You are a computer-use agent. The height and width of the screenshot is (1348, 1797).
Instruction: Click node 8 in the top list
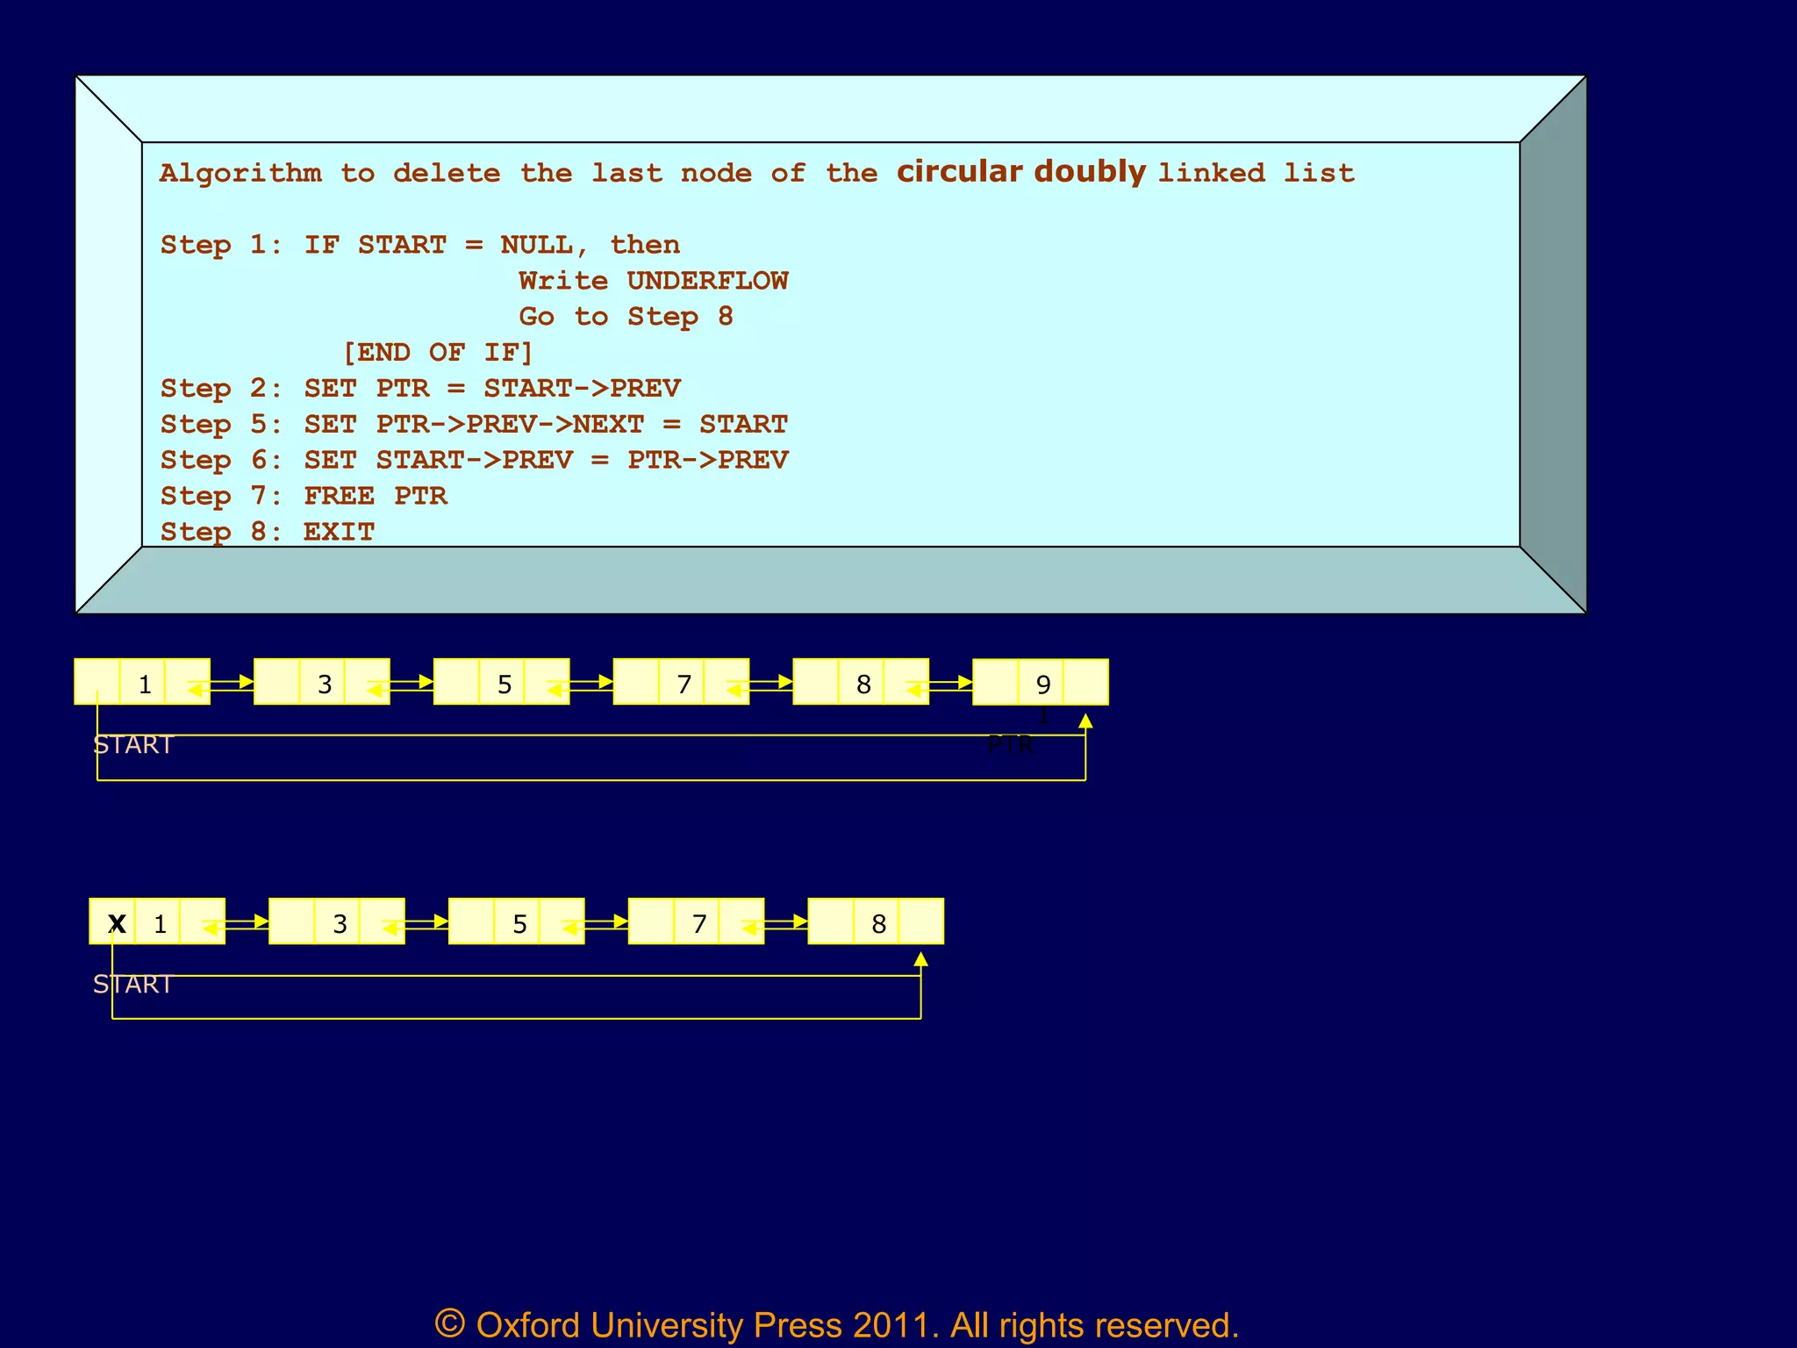click(x=863, y=683)
